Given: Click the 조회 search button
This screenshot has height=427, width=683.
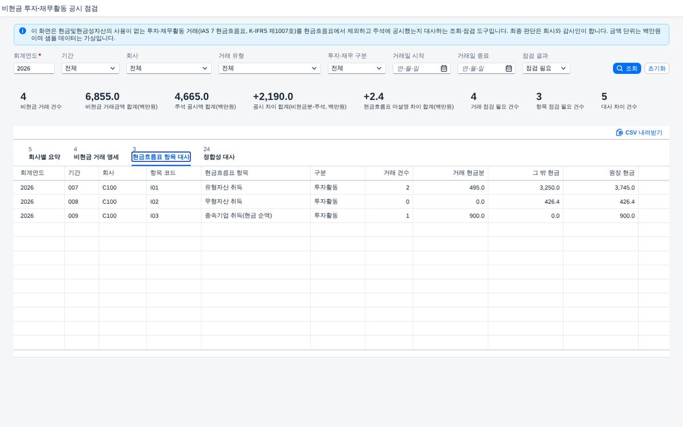Looking at the screenshot, I should 627,68.
